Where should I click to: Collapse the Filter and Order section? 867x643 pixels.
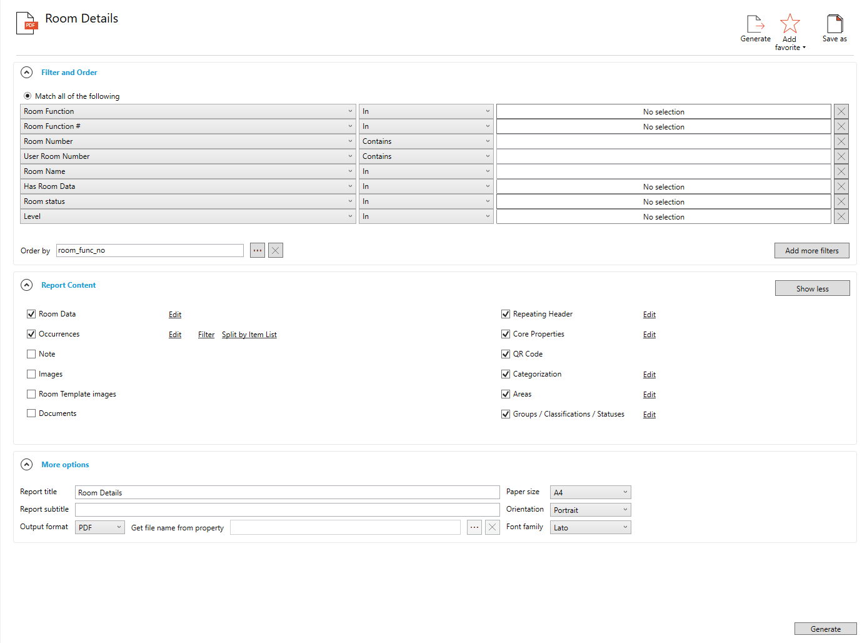click(26, 73)
